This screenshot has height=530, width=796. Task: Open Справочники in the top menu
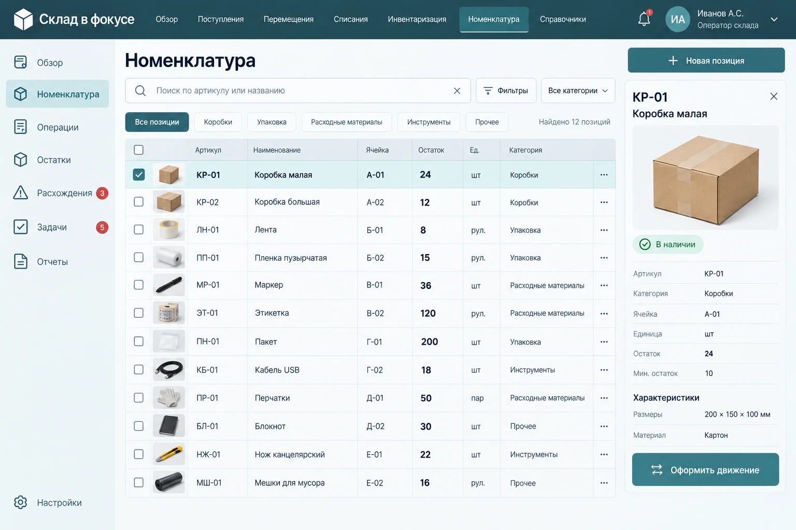pyautogui.click(x=563, y=19)
